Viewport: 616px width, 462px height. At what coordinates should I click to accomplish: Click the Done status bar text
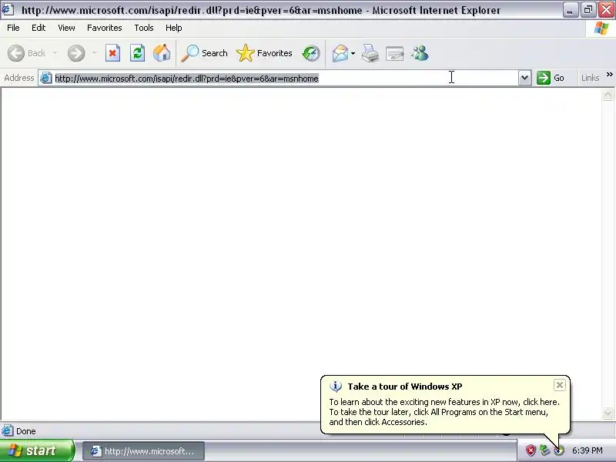(x=26, y=431)
